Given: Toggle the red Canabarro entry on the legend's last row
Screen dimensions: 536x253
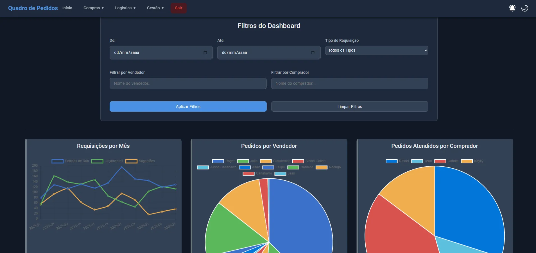Looking at the screenshot, I should 257,173.
